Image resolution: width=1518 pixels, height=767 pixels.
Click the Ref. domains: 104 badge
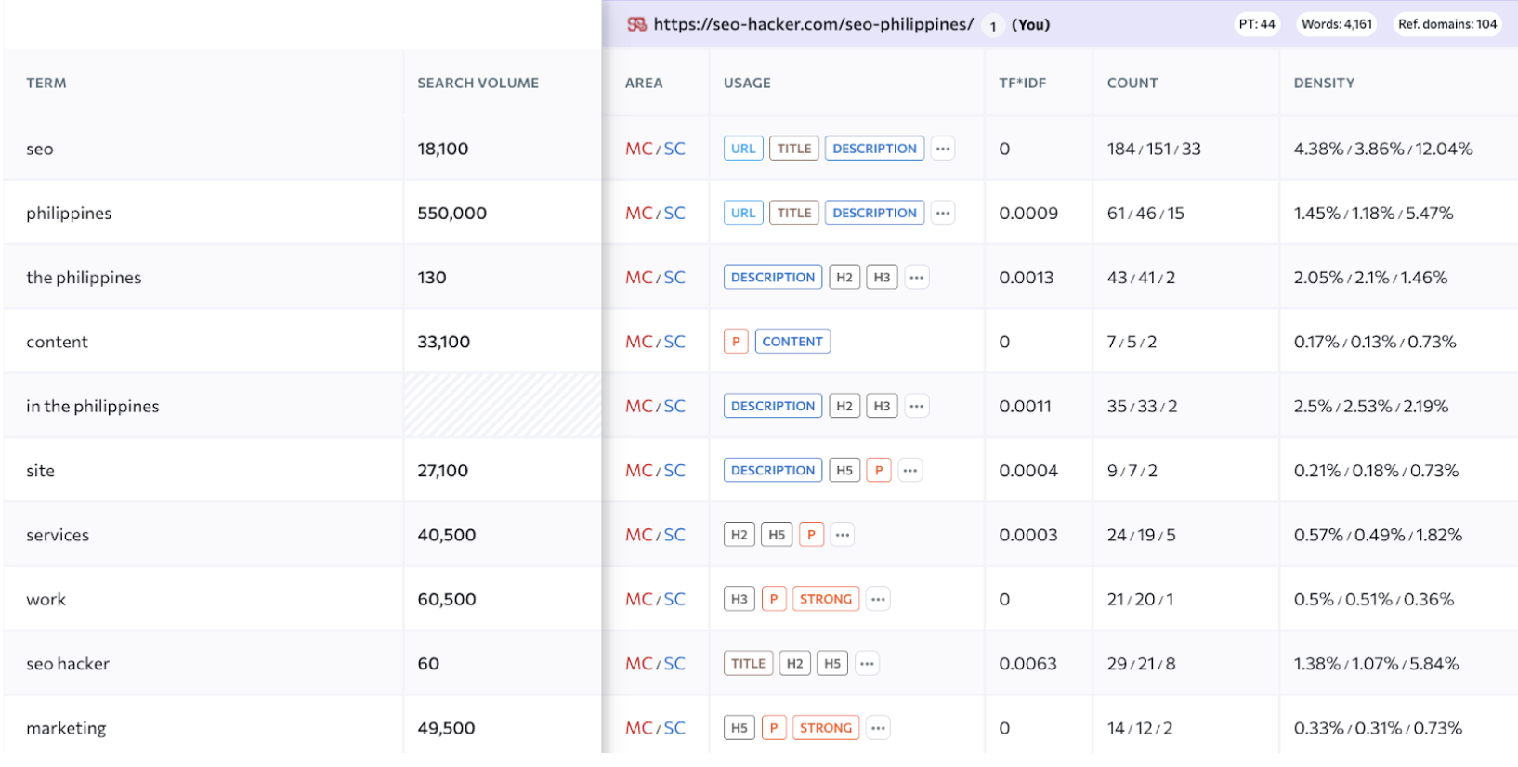point(1447,24)
